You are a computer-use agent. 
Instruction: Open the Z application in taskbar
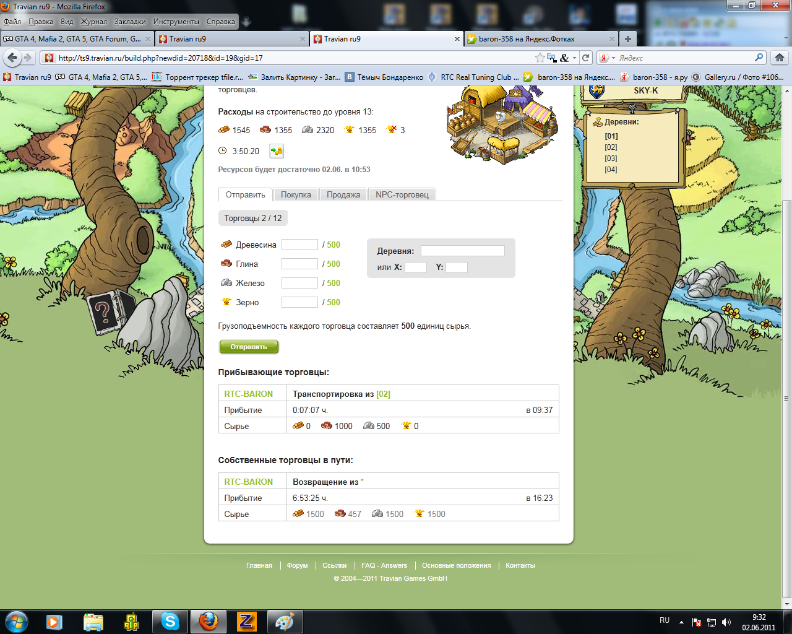(x=246, y=621)
